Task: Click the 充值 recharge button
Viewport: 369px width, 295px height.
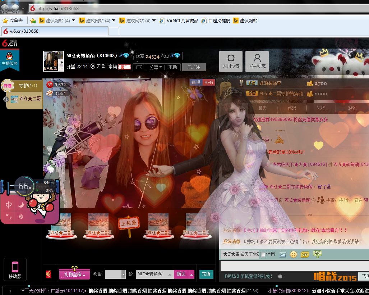Action: (206, 274)
